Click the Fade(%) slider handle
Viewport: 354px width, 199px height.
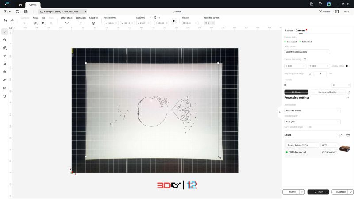click(285, 85)
